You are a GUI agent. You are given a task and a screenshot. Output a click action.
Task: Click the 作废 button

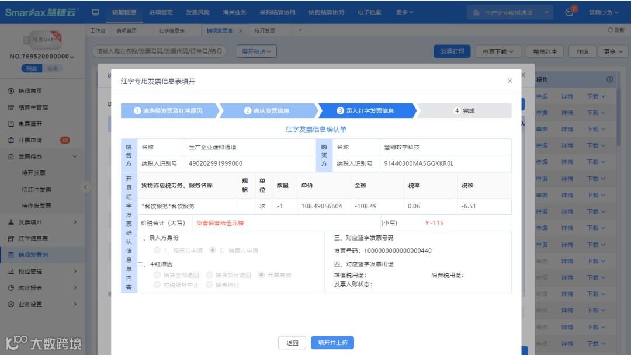pos(583,51)
